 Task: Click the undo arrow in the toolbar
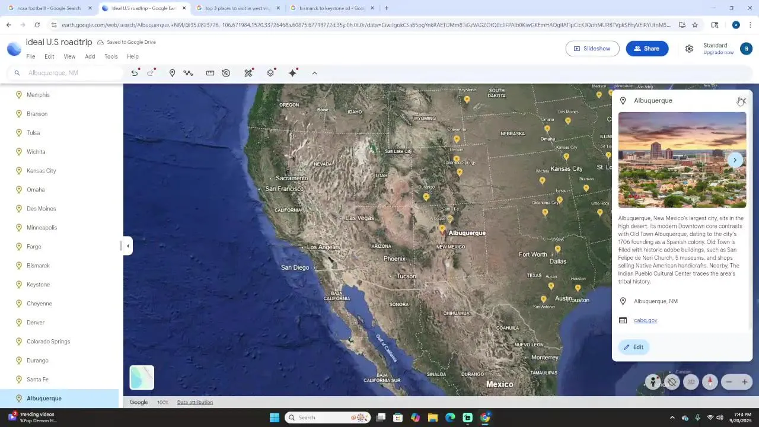135,73
